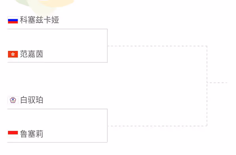Click the short dashed line toward the final
This screenshot has width=236, height=155.
pyautogui.click(x=218, y=83)
